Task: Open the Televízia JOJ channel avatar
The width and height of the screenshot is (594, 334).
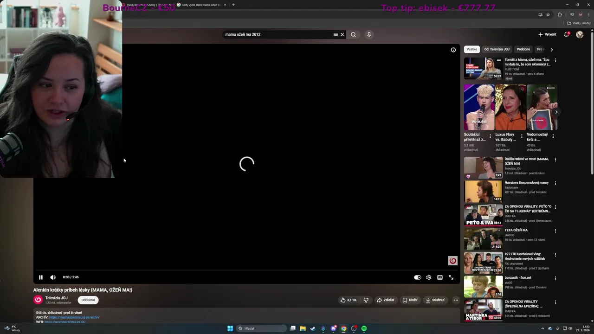Action: pyautogui.click(x=38, y=300)
